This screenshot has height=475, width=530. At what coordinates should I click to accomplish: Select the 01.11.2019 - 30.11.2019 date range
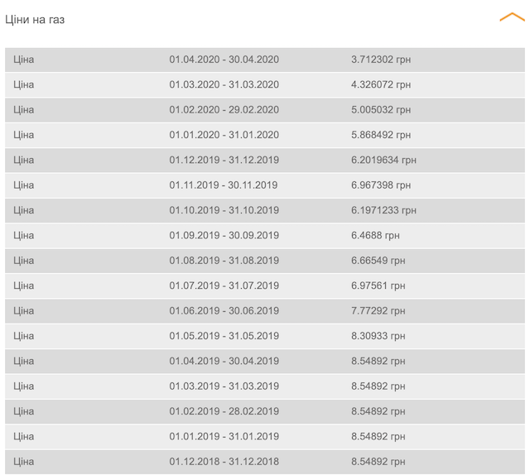click(224, 185)
